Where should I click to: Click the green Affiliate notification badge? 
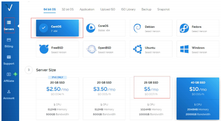tap(15, 74)
